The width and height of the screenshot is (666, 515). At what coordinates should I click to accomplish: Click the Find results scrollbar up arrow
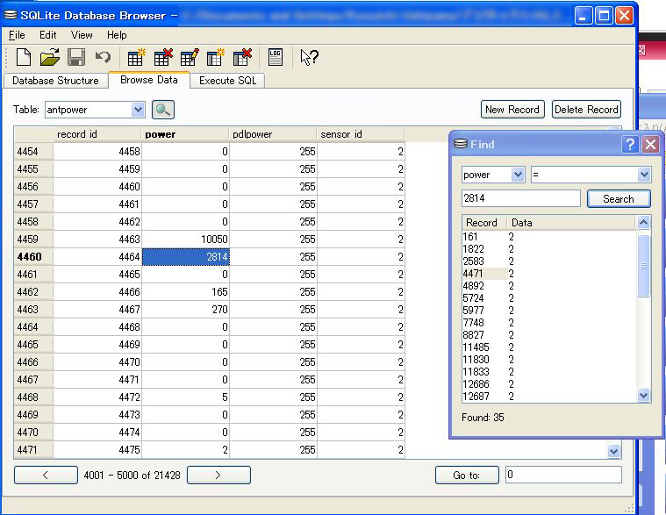[643, 223]
